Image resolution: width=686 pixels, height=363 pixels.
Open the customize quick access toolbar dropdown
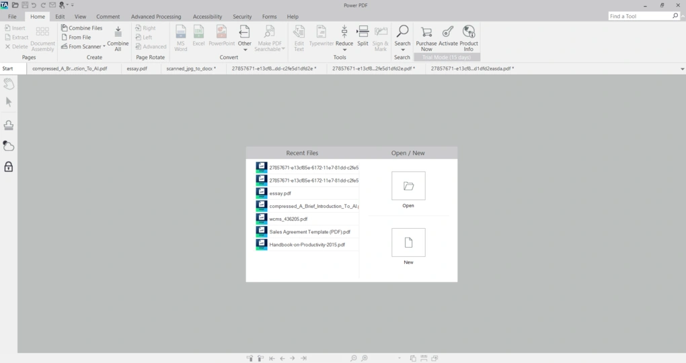click(73, 5)
